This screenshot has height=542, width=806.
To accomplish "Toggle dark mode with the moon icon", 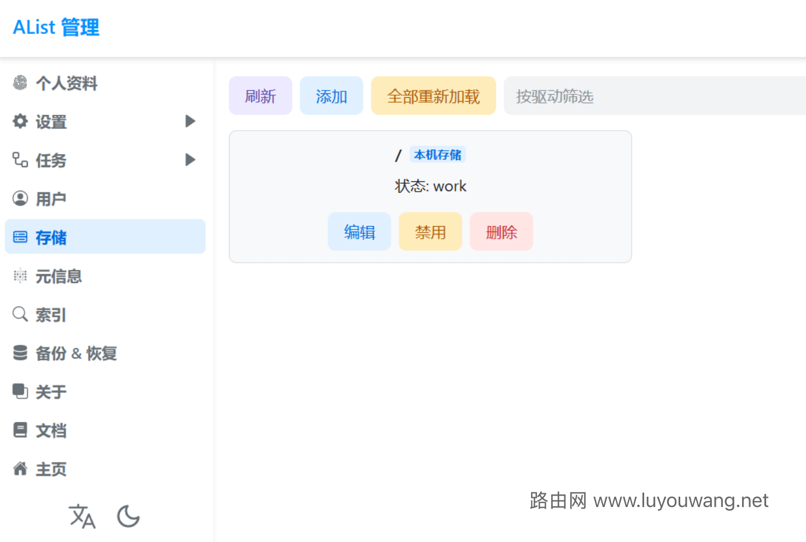I will 128,516.
